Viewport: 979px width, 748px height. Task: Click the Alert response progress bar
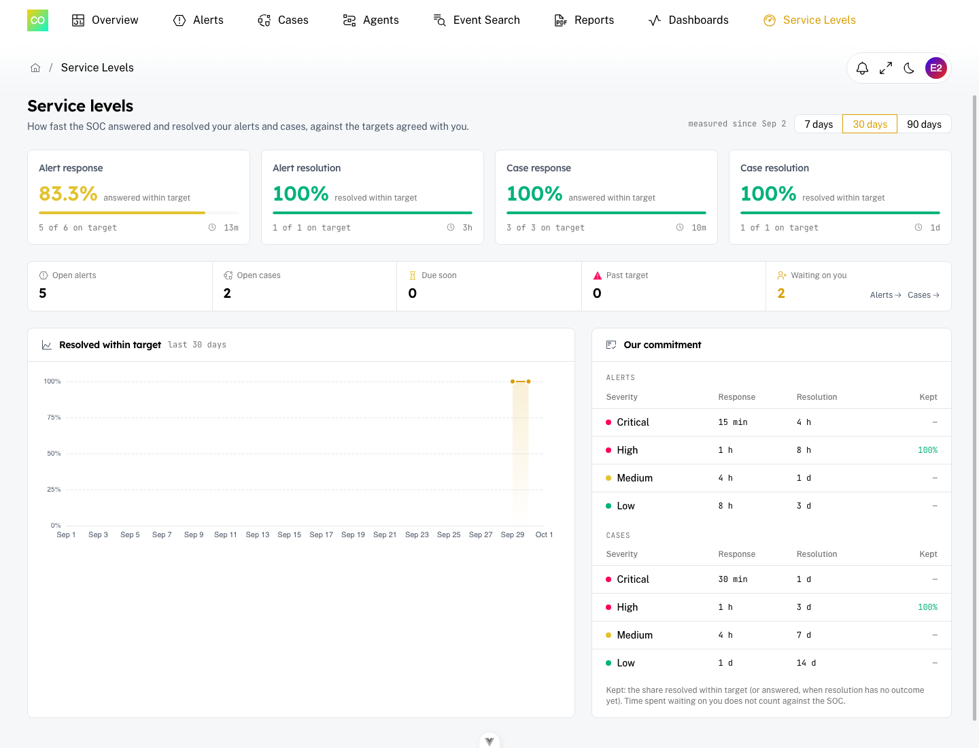click(x=139, y=213)
